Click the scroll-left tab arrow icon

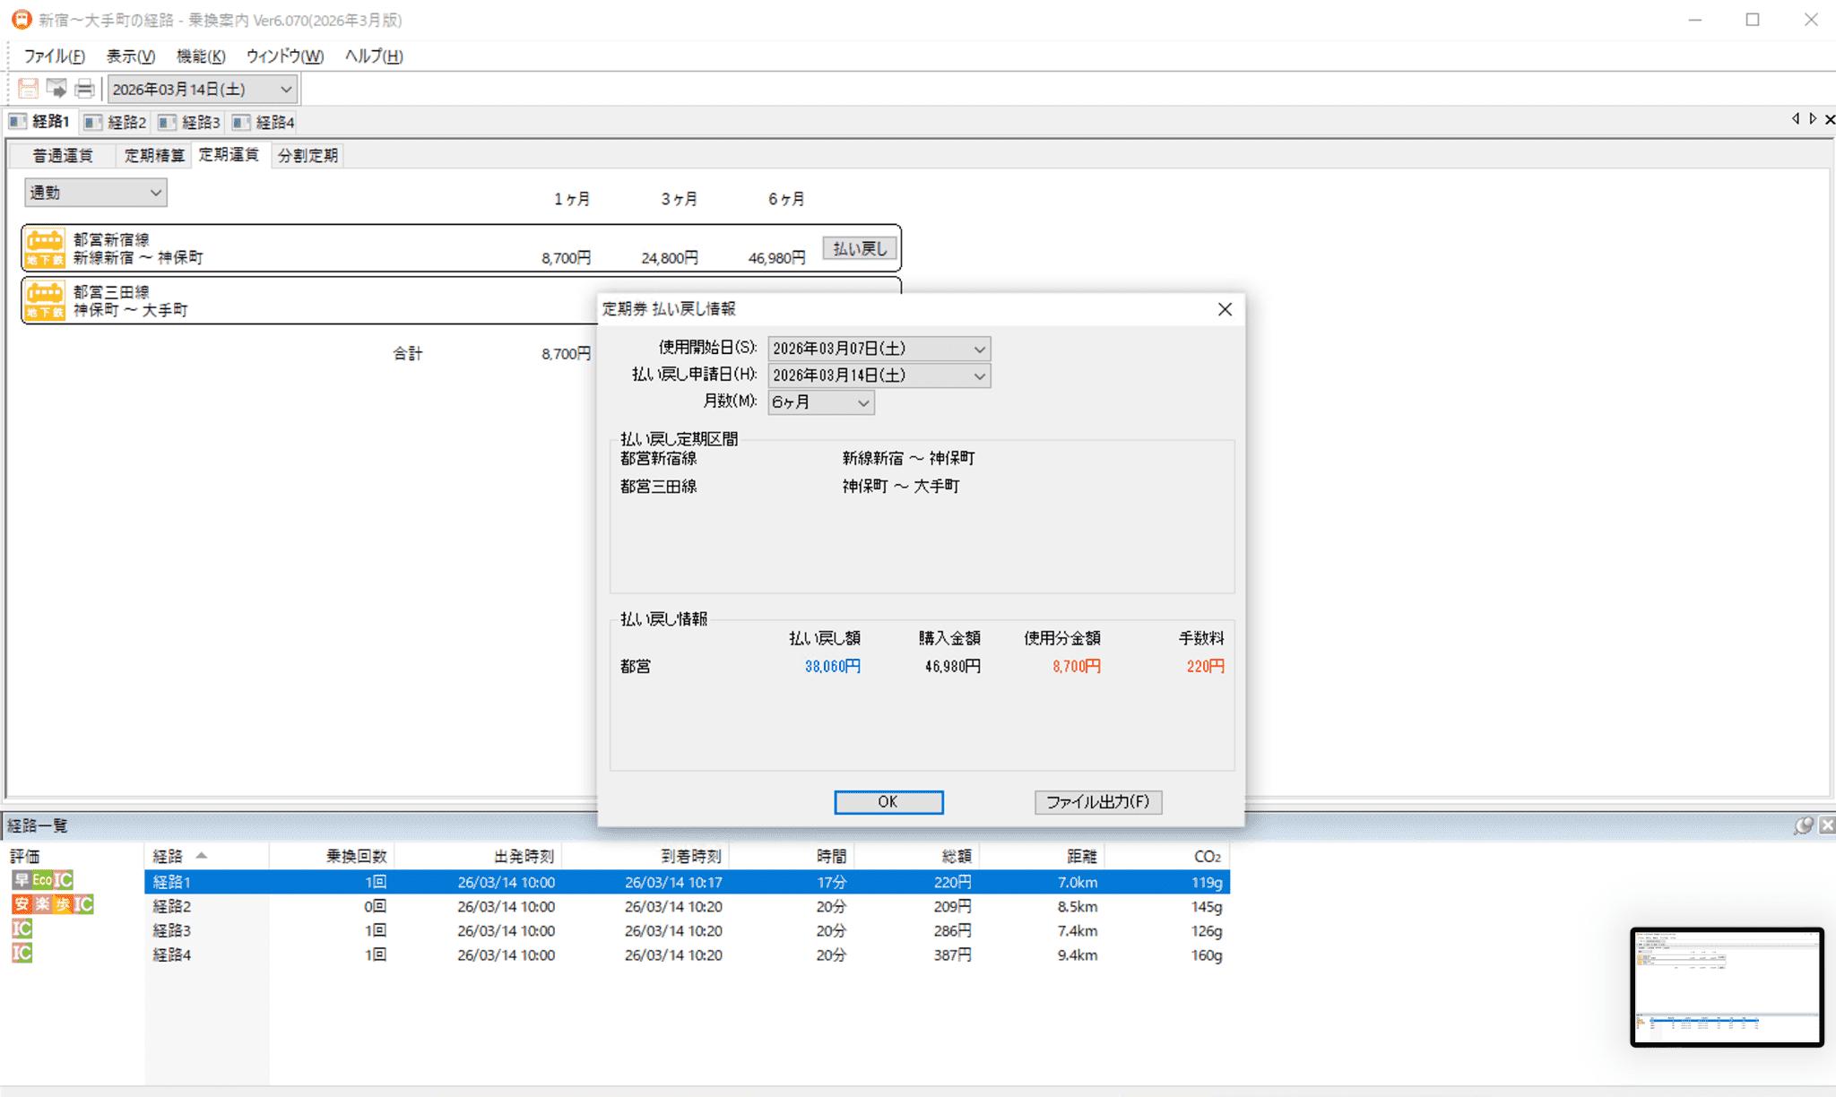1795,119
